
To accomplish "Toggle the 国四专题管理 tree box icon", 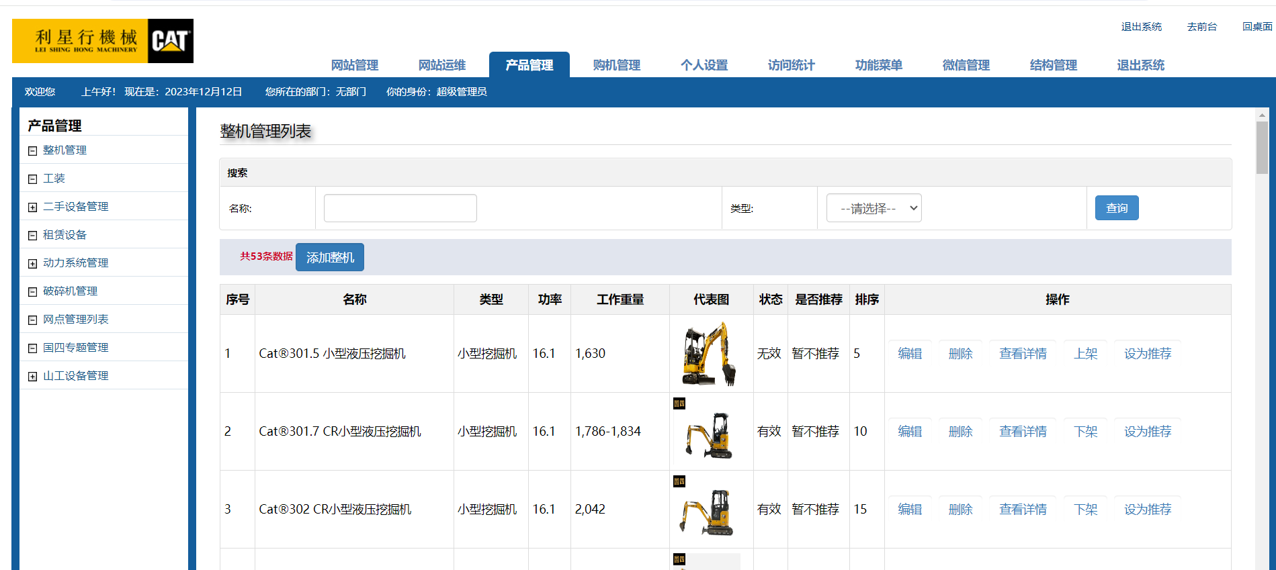I will point(32,348).
